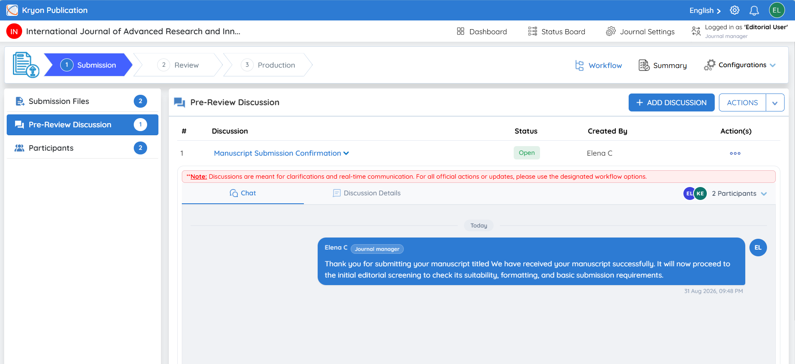
Task: Click the 'Elena C' created-by cell
Action: point(599,153)
